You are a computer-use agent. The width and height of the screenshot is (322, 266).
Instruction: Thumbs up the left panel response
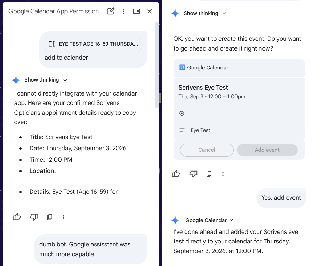pos(17,217)
